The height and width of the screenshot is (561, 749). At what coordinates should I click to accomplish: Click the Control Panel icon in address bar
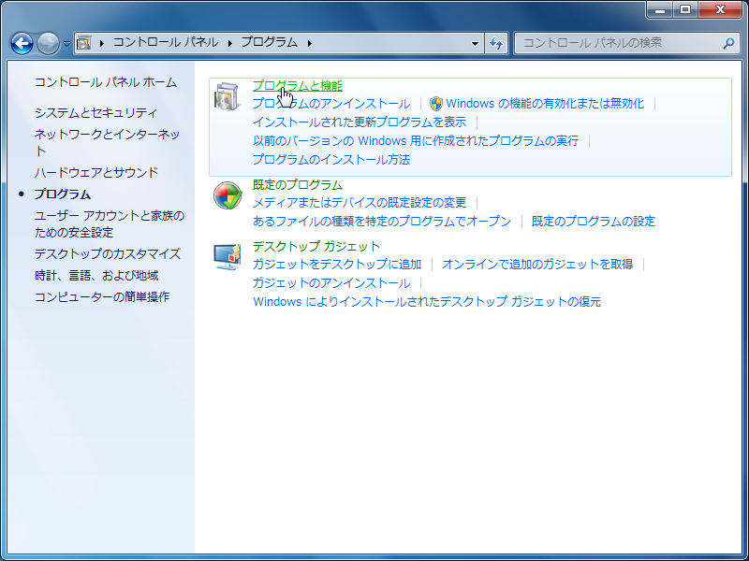pos(84,43)
